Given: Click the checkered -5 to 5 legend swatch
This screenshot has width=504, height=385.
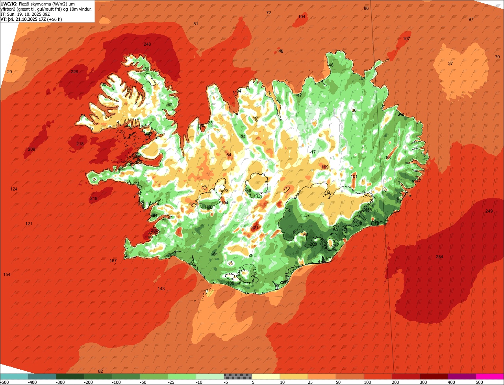Looking at the screenshot, I should click(x=238, y=376).
